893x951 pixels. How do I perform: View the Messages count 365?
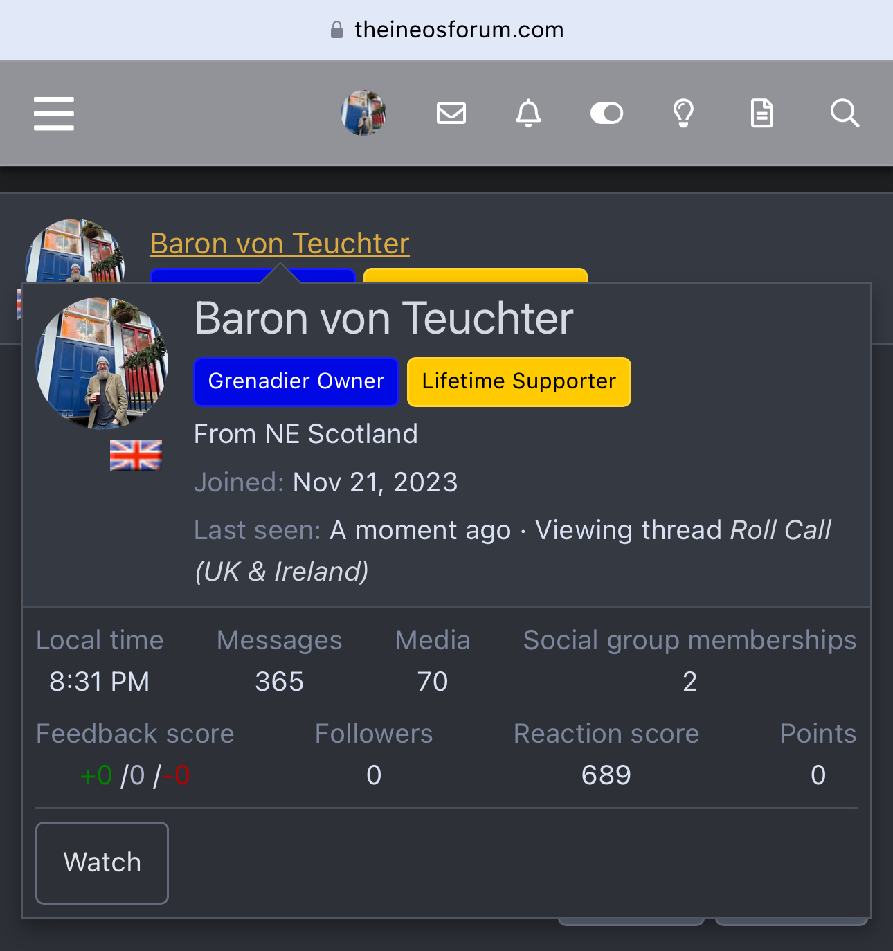click(280, 682)
